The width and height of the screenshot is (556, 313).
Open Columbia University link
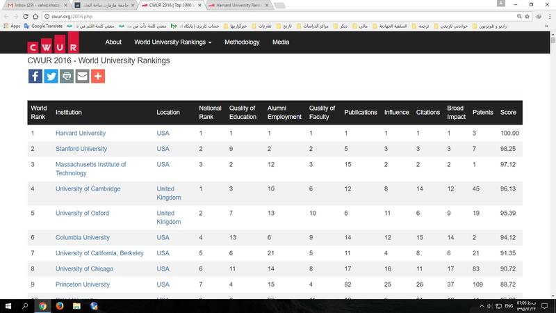[x=83, y=237]
